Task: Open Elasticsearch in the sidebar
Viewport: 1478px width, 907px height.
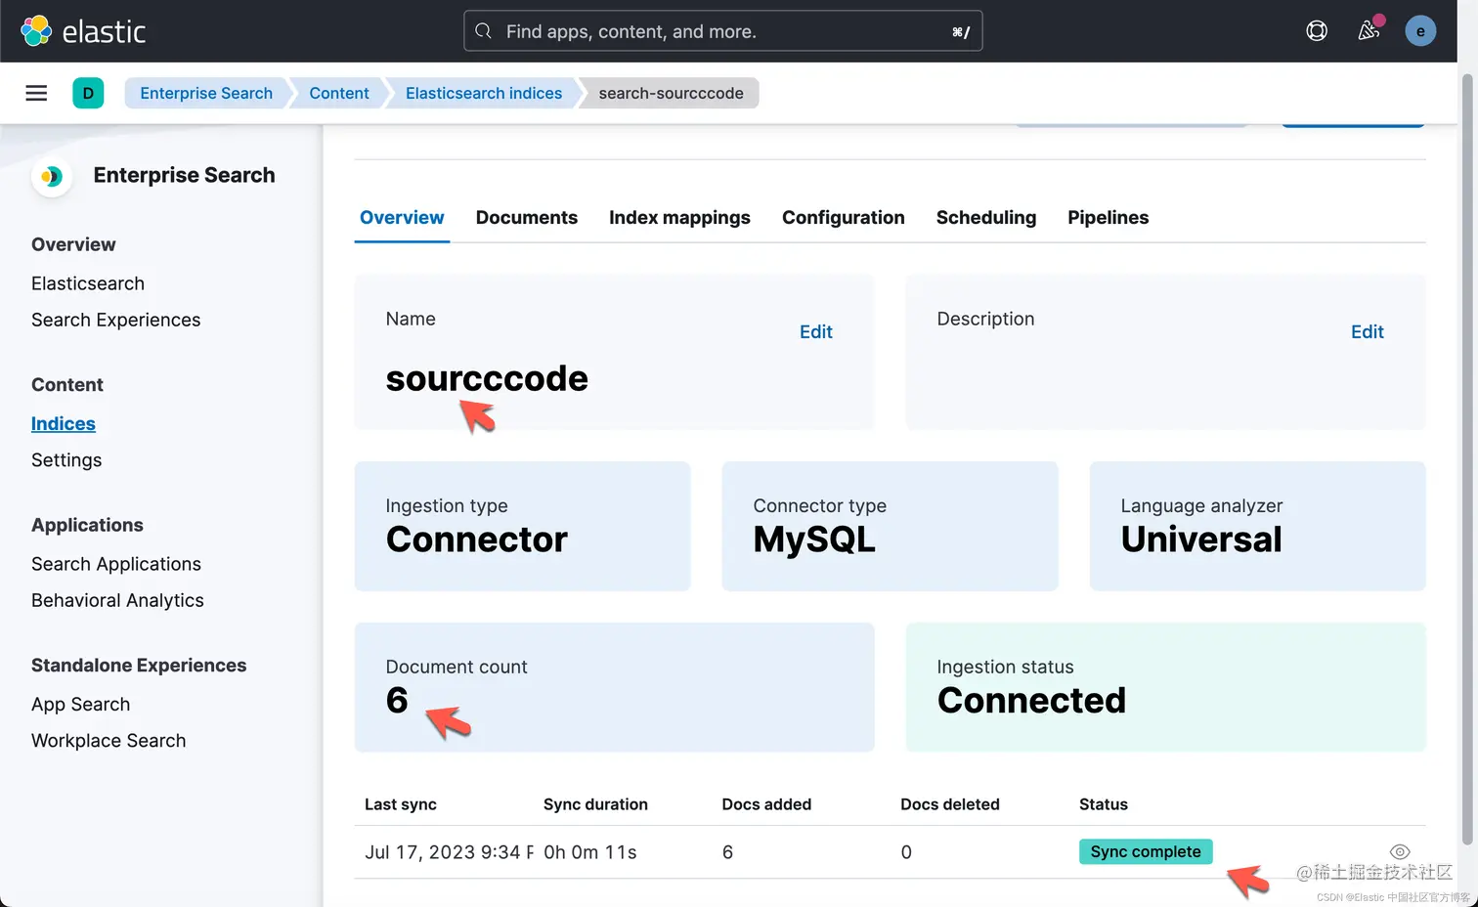Action: pos(88,283)
